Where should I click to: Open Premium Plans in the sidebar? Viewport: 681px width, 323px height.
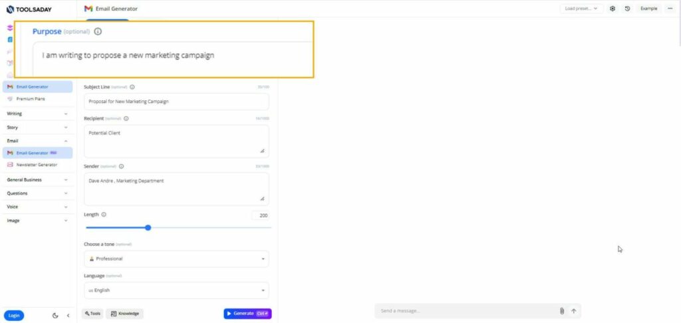coord(38,99)
